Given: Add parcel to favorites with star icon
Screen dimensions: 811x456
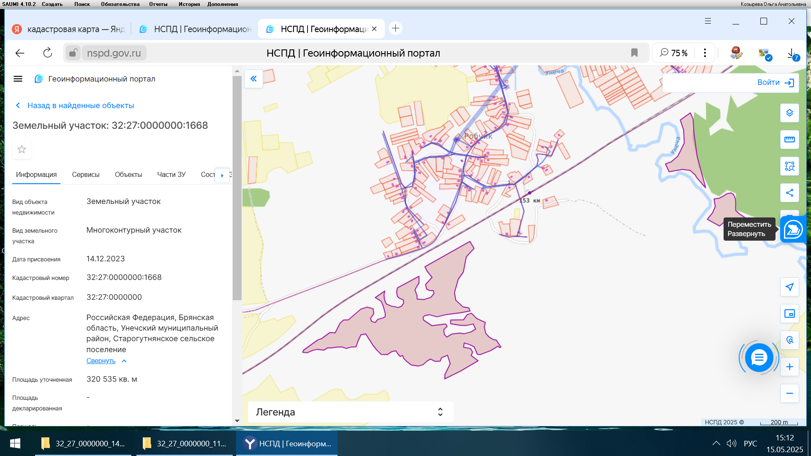Looking at the screenshot, I should pos(22,149).
